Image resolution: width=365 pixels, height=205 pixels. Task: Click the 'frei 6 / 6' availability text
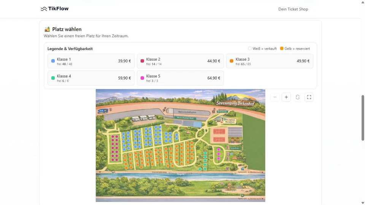click(63, 81)
